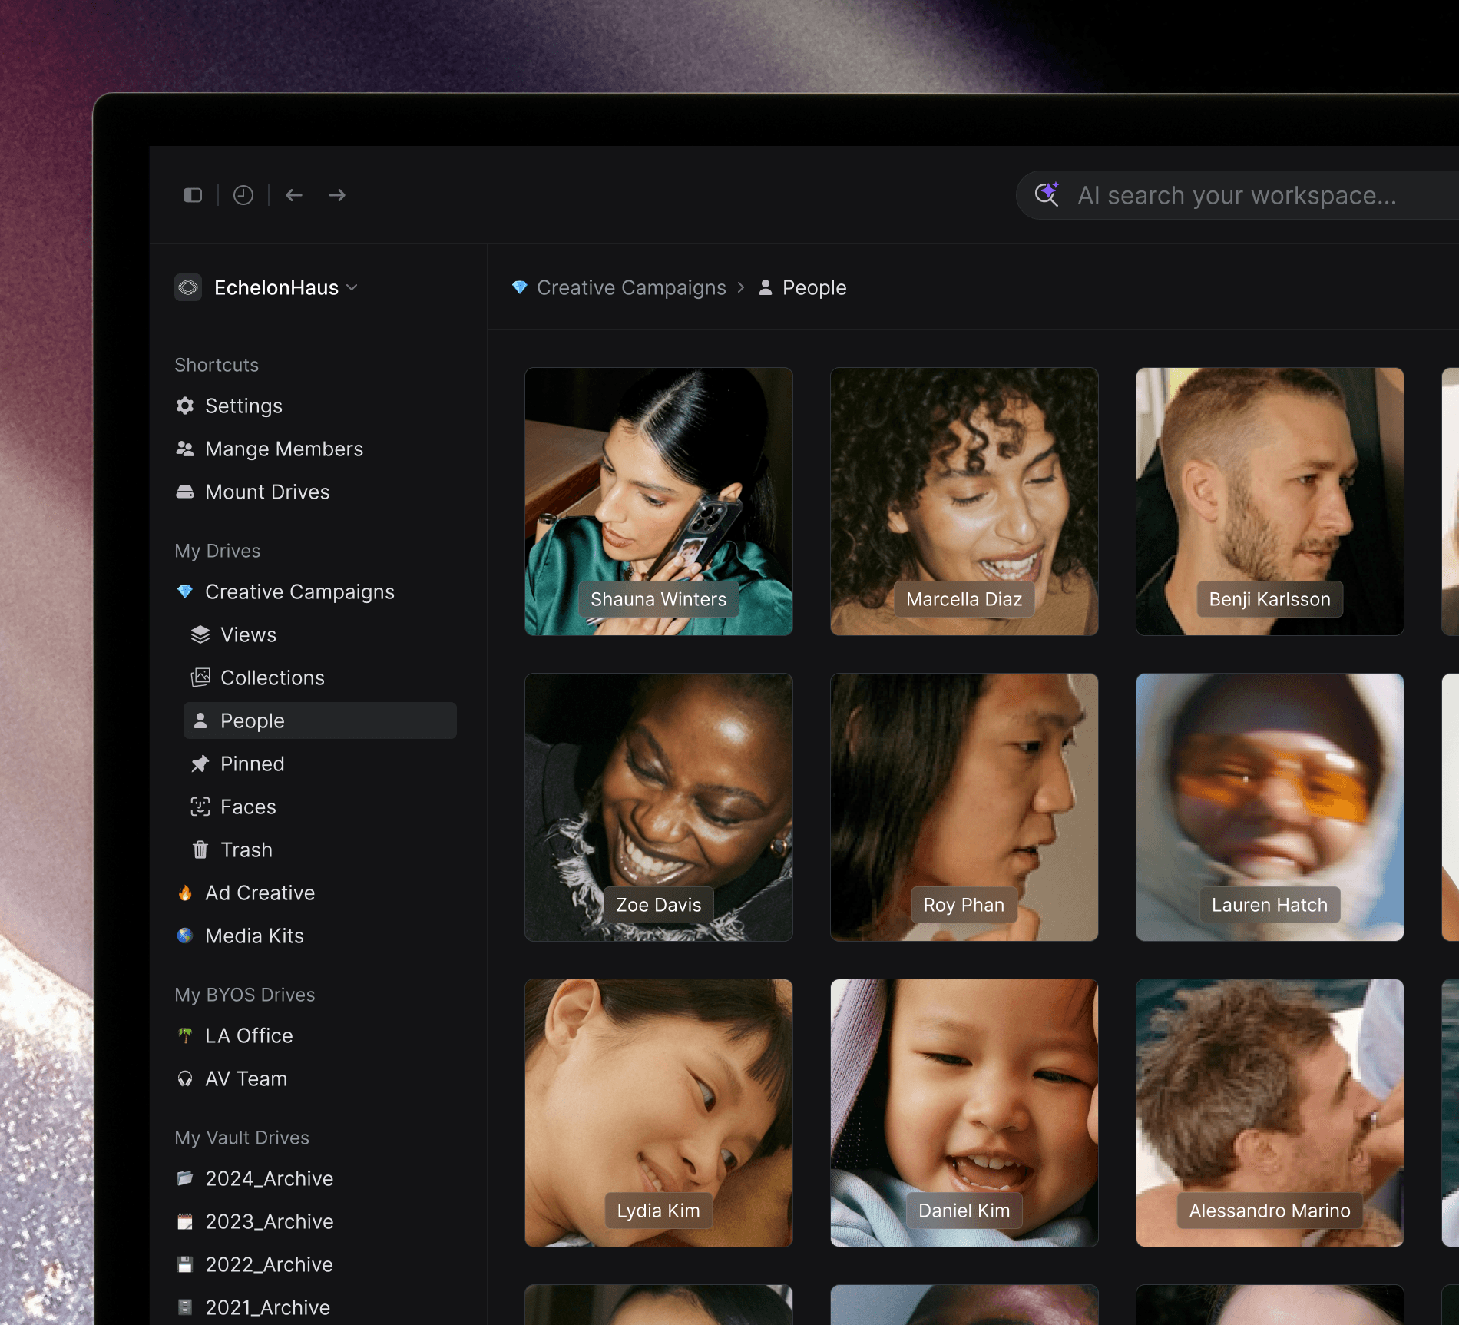1459x1325 pixels.
Task: Click the Settings gear icon
Action: pyautogui.click(x=185, y=406)
